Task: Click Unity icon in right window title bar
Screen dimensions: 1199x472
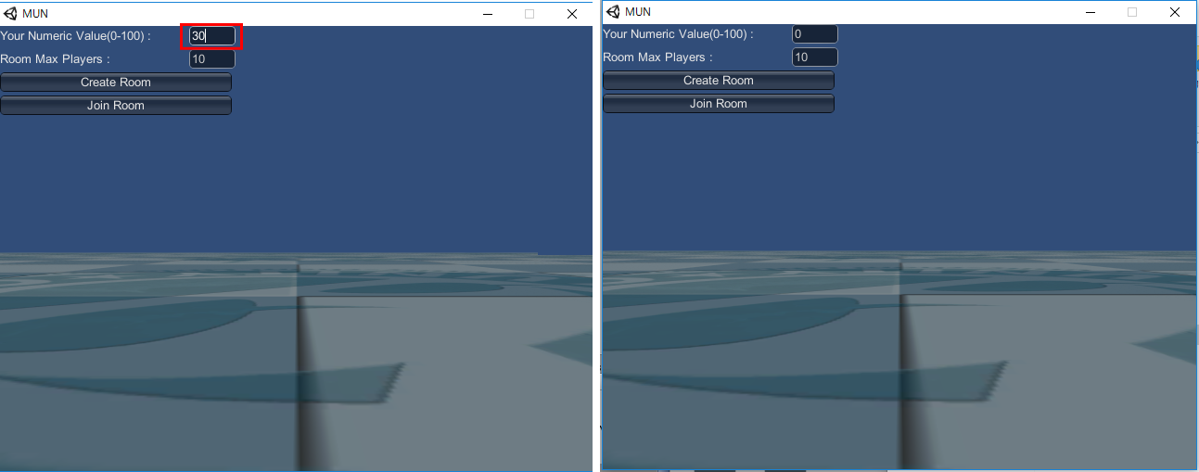Action: (x=614, y=12)
